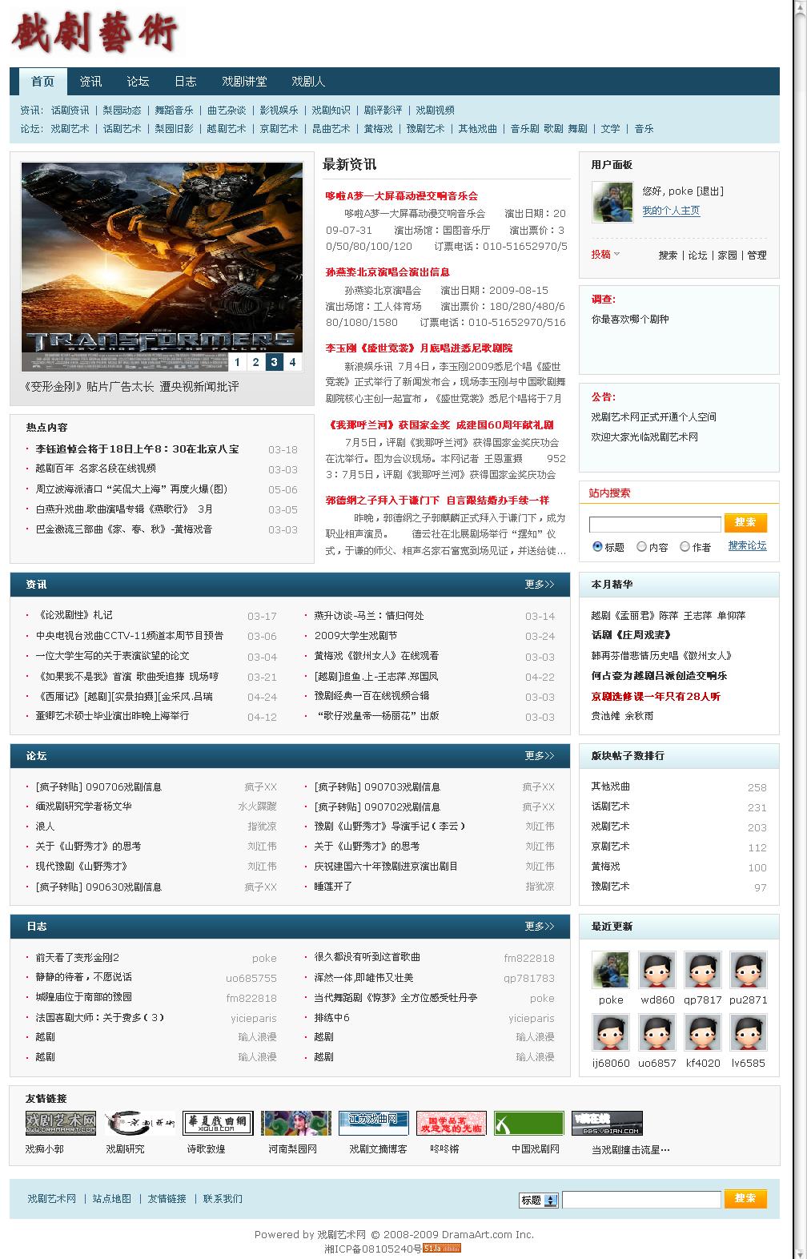This screenshot has height=1259, width=807.
Task: Select the 标题 search radio button
Action: point(597,546)
